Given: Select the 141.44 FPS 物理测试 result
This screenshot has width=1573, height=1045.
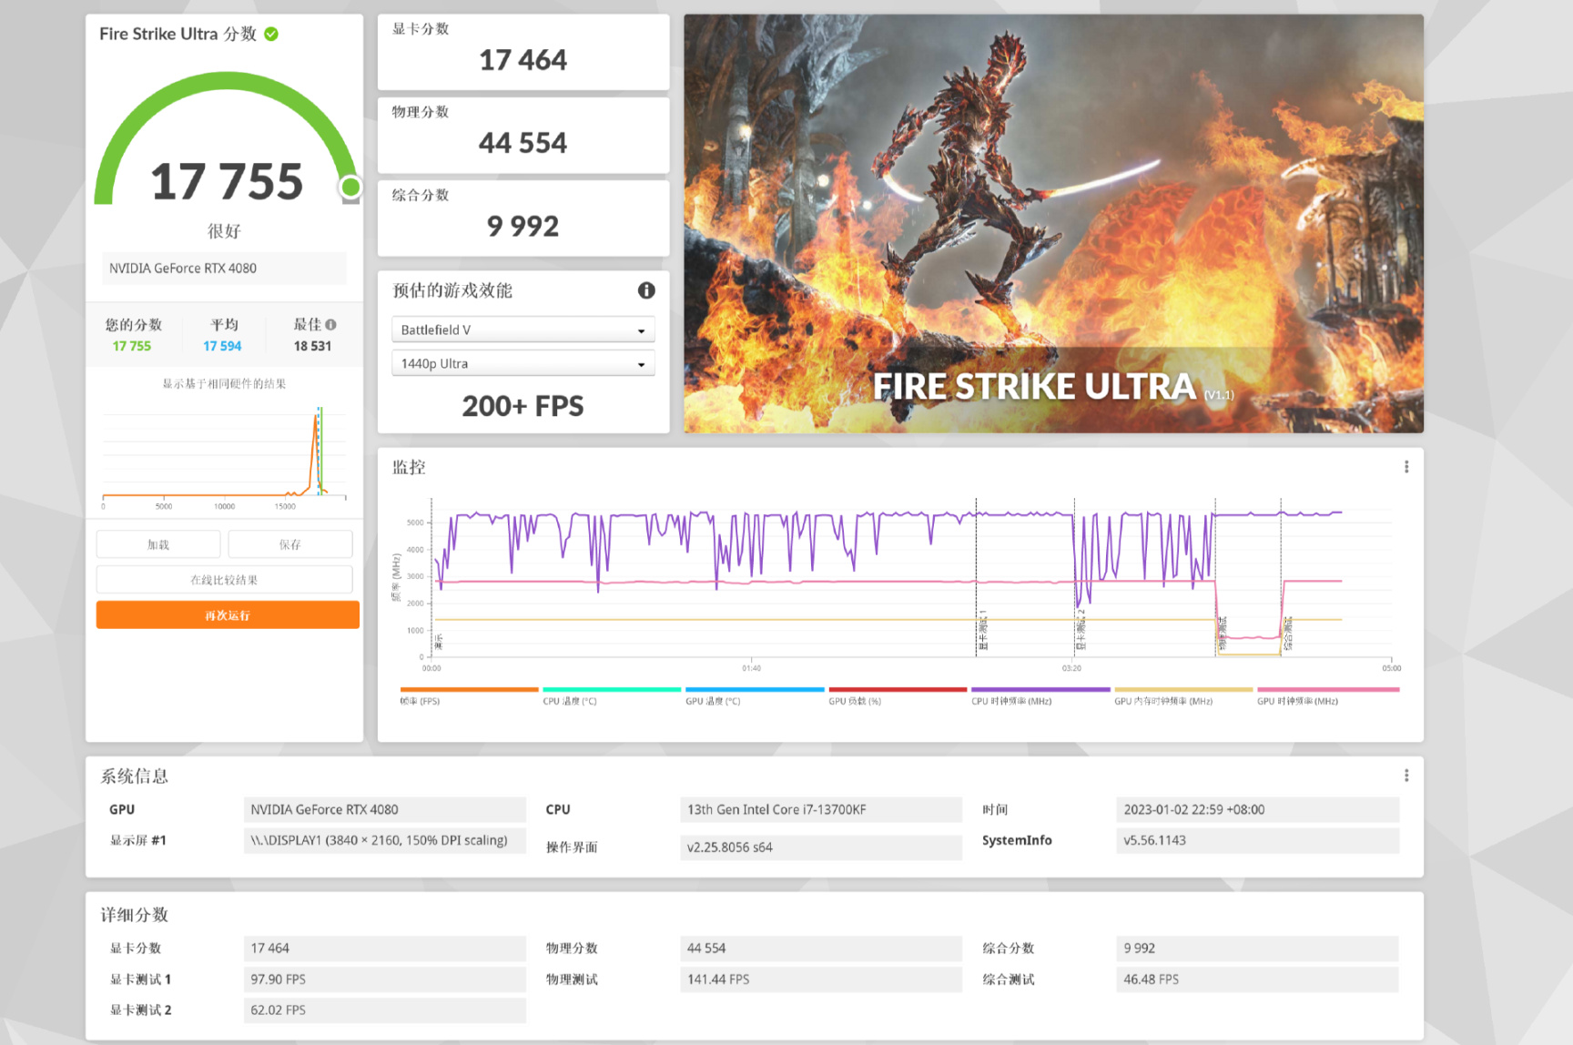Looking at the screenshot, I should pos(820,979).
